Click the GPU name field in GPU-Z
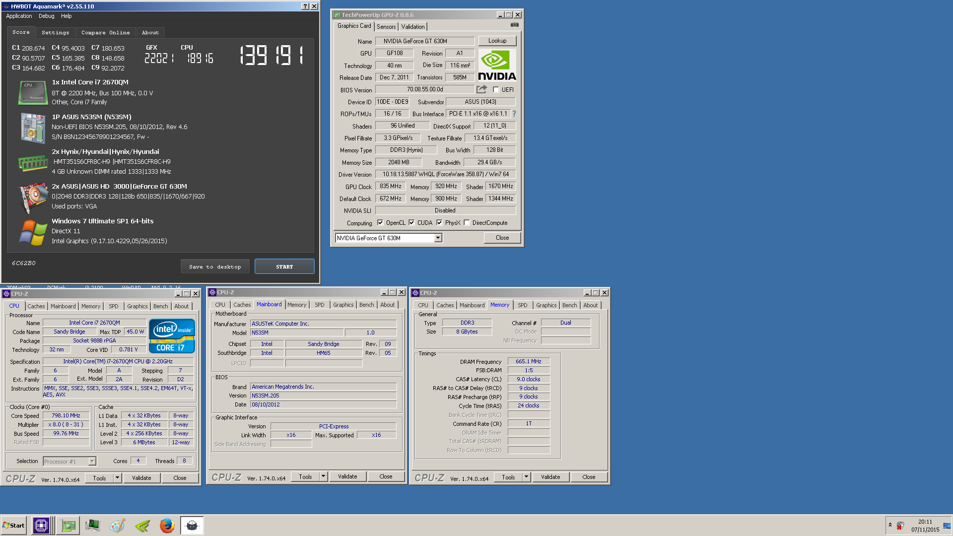 tap(425, 41)
